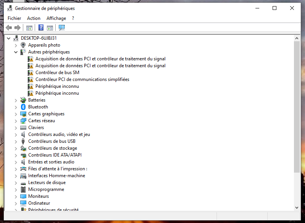This screenshot has width=305, height=223.
Task: Open the Fichier menu
Action: [14, 18]
